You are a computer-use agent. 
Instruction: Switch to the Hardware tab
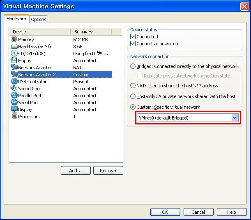pyautogui.click(x=16, y=19)
